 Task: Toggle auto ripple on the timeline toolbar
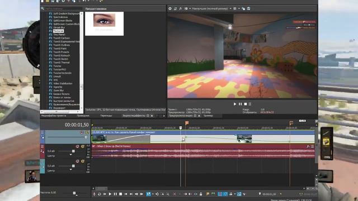click(231, 194)
